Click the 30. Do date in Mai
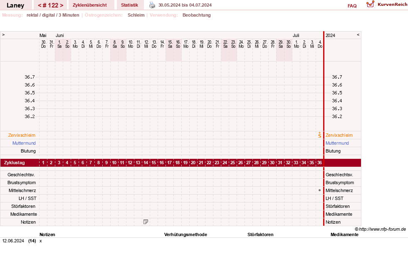 (x=43, y=44)
